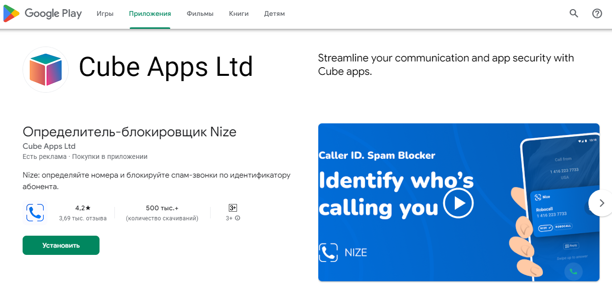The width and height of the screenshot is (612, 300).
Task: Open the help question mark icon
Action: (597, 13)
